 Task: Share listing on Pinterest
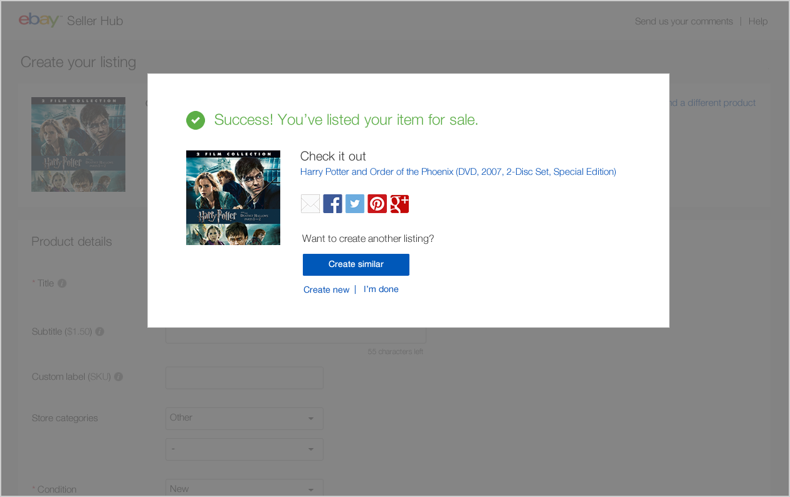(x=377, y=204)
